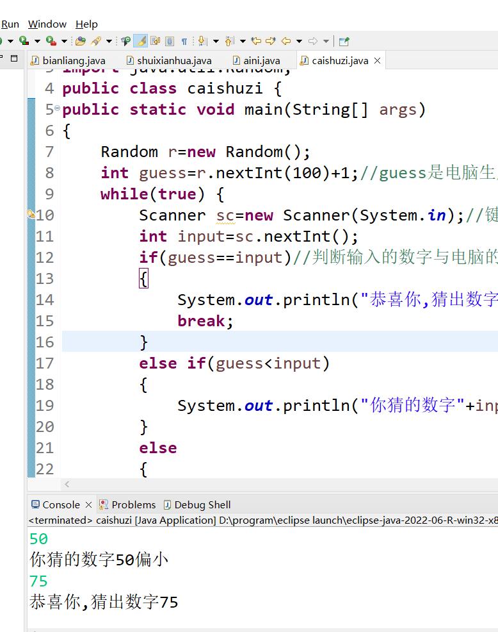Viewport: 498px width, 632px height.
Task: Switch to shuixianhua.java tab
Action: click(169, 60)
